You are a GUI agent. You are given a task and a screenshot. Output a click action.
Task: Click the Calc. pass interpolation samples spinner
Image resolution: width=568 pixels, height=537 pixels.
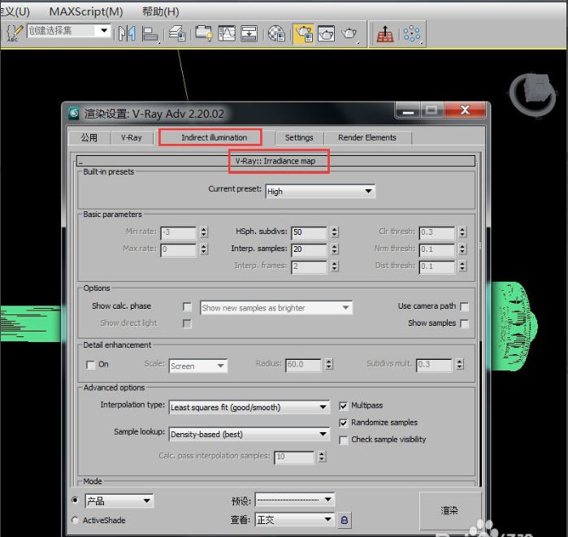322,457
